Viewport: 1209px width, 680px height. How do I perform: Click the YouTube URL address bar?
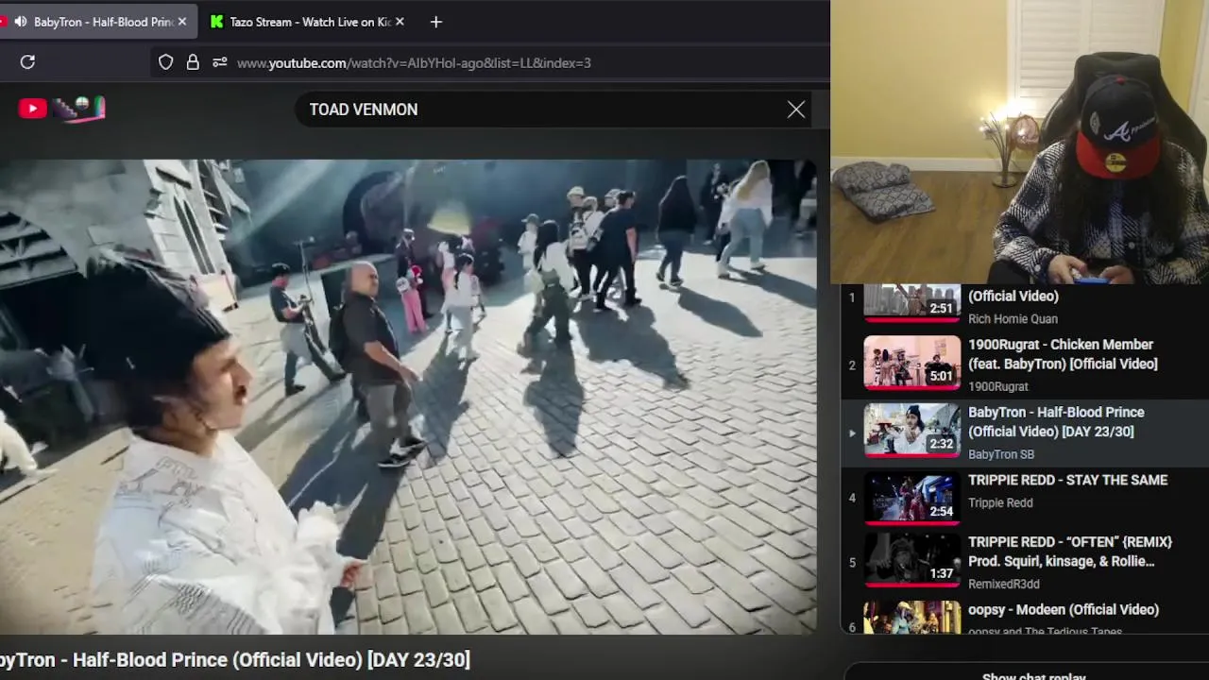pyautogui.click(x=491, y=62)
